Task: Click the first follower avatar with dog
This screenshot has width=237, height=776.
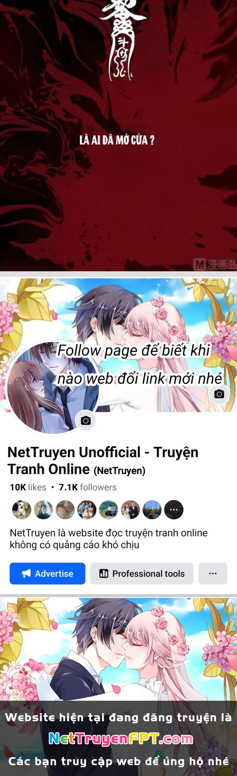Action: (22, 510)
